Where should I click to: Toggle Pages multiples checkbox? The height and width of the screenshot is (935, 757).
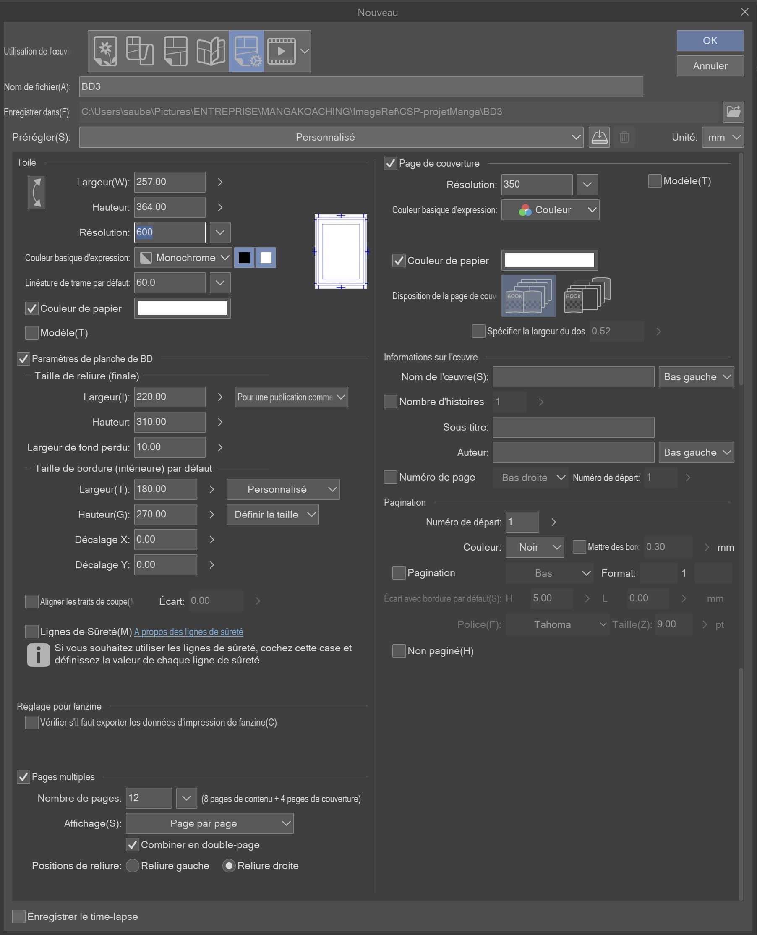pyautogui.click(x=23, y=777)
